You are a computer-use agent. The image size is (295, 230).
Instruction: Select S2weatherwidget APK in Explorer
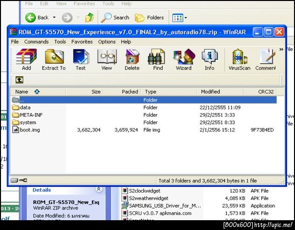[x=145, y=198]
